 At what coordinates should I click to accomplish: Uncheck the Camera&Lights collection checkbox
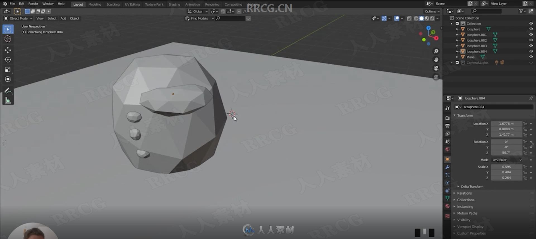coord(457,63)
